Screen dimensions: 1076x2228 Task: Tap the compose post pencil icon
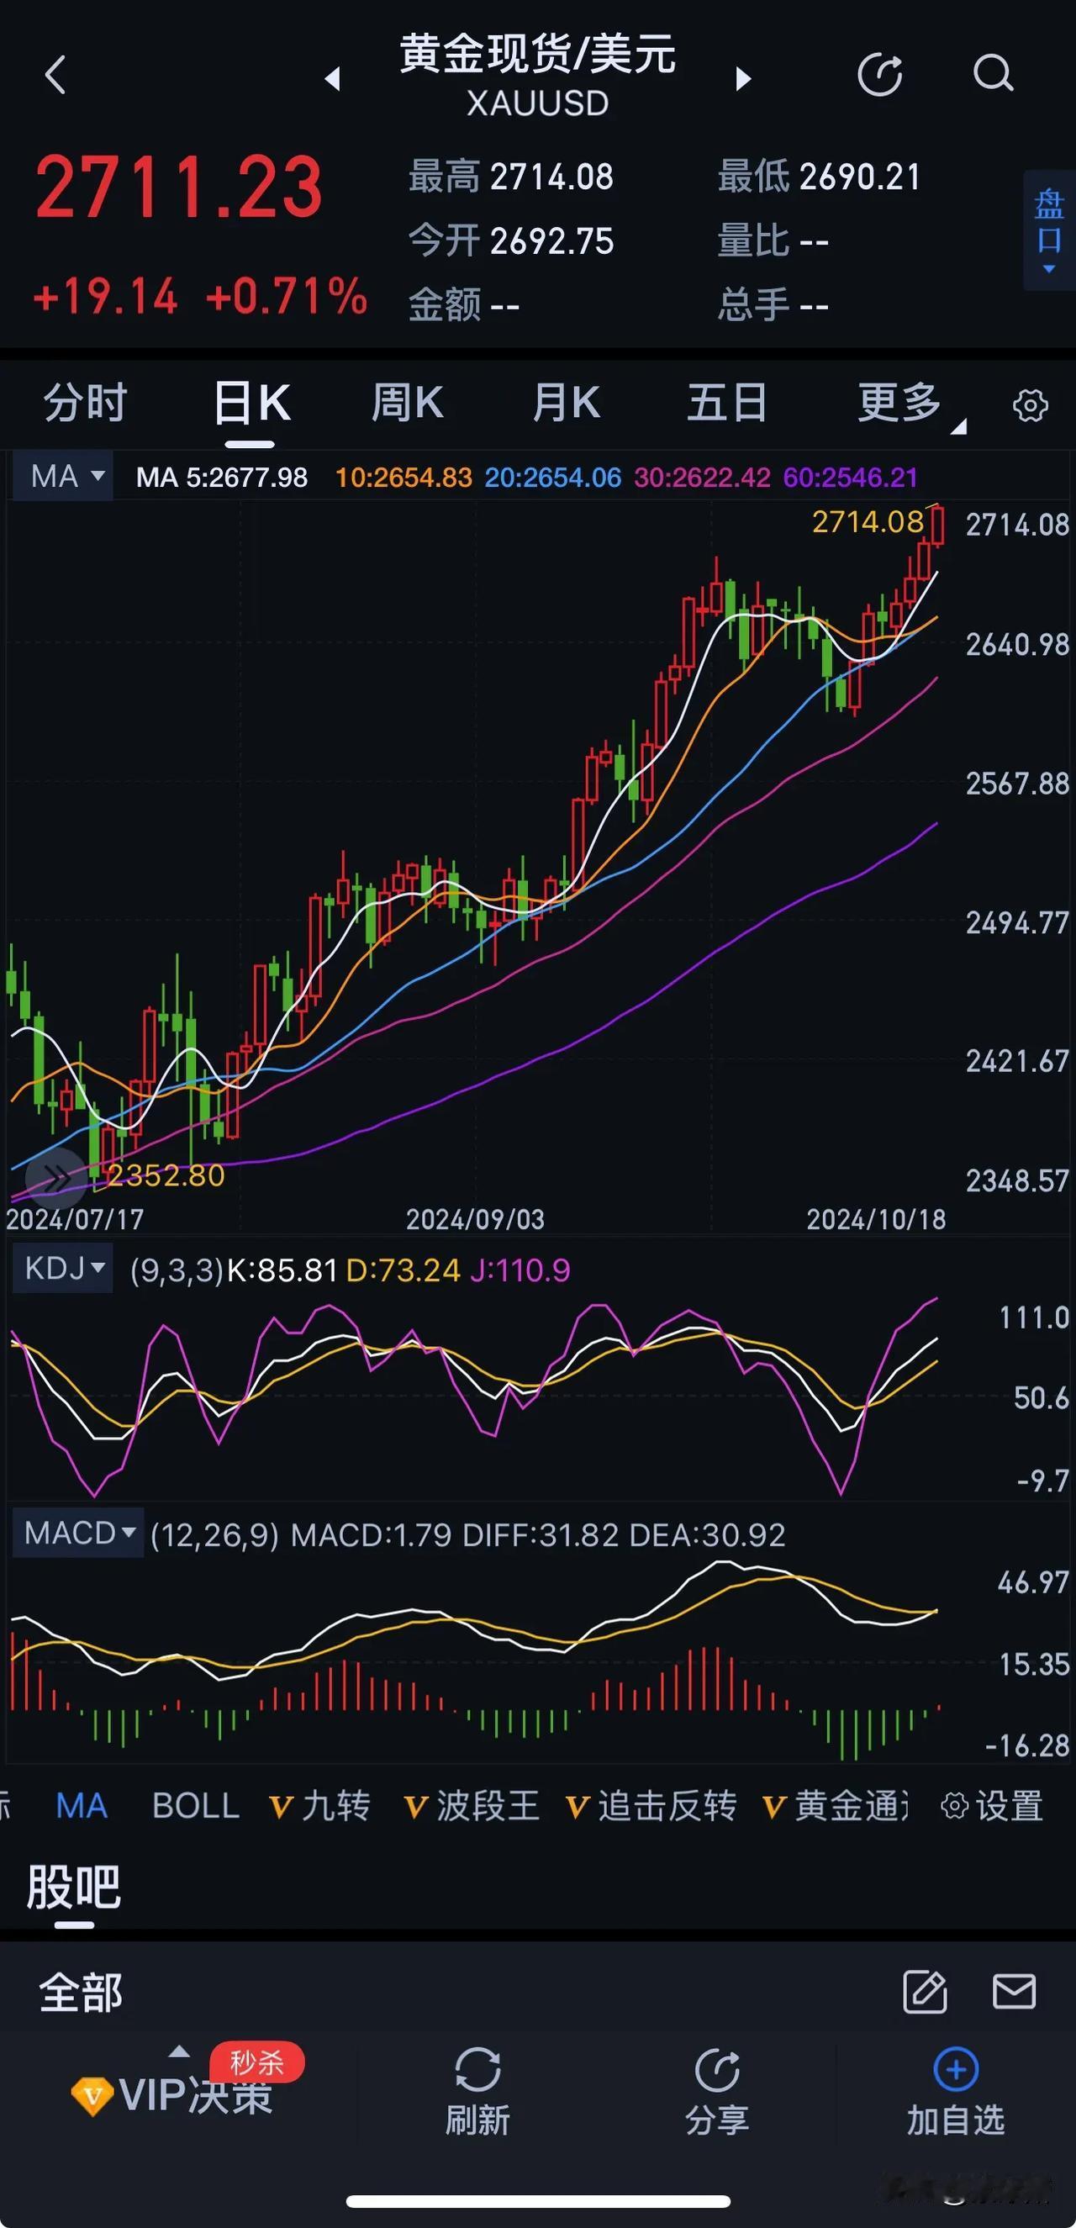click(x=925, y=1992)
